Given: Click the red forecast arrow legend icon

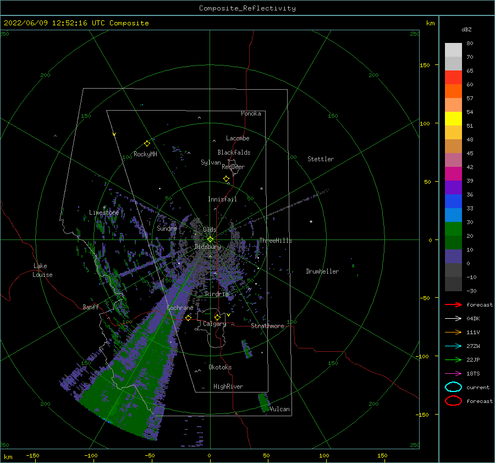Looking at the screenshot, I should 453,304.
